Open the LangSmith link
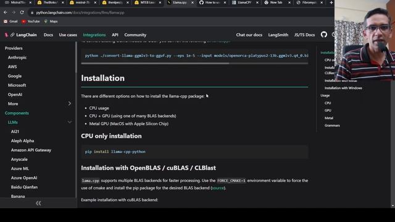The width and height of the screenshot is (395, 222). (x=278, y=35)
